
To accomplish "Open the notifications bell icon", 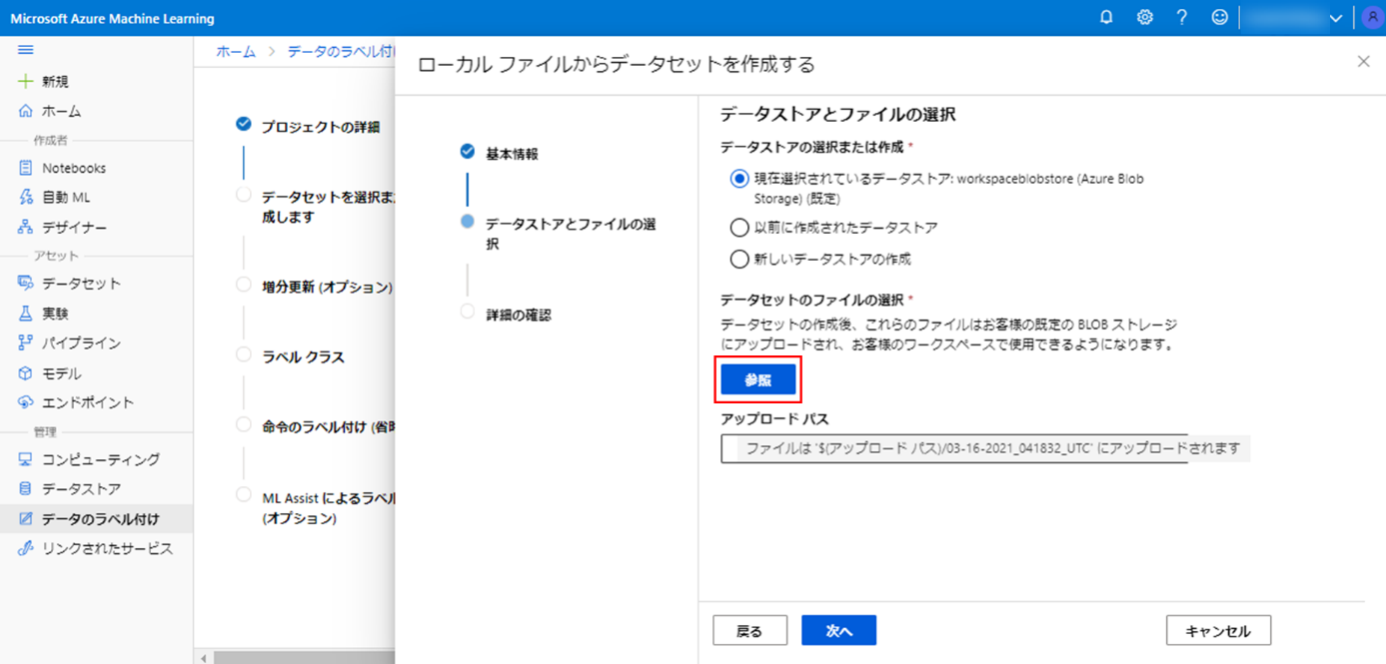I will 1106,18.
